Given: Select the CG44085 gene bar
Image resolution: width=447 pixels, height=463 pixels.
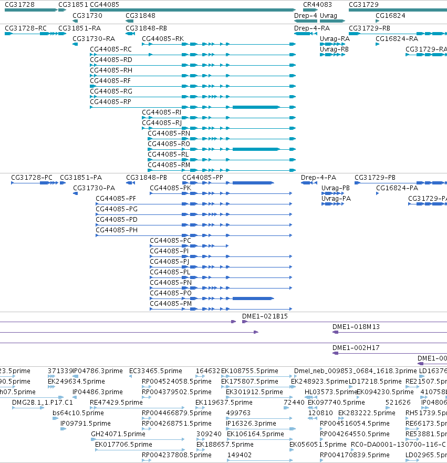Looking at the screenshot, I should (193, 10).
